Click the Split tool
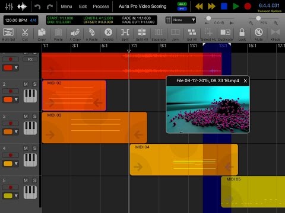Viewport: 285px width, 213px height. 125,34
